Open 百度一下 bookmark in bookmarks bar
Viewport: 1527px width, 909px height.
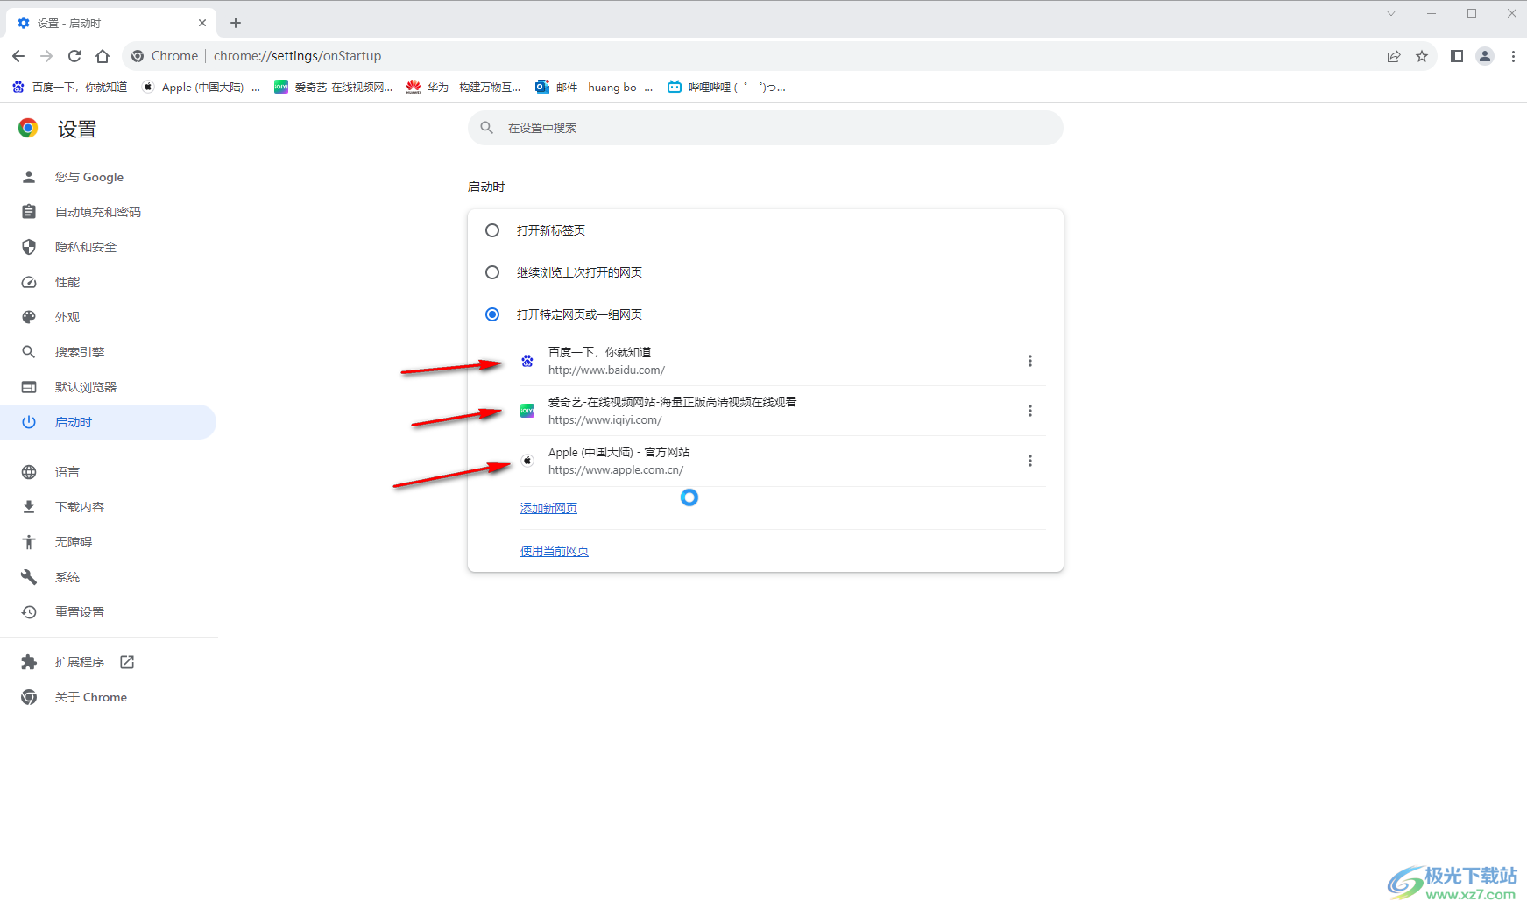coord(69,87)
